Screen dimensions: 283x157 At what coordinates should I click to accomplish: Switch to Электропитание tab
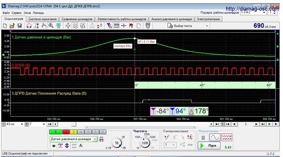pos(208,19)
